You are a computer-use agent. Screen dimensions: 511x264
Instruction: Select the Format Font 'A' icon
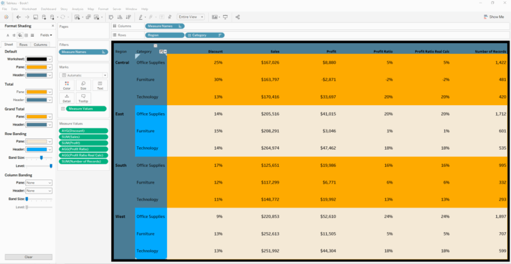tap(8, 35)
